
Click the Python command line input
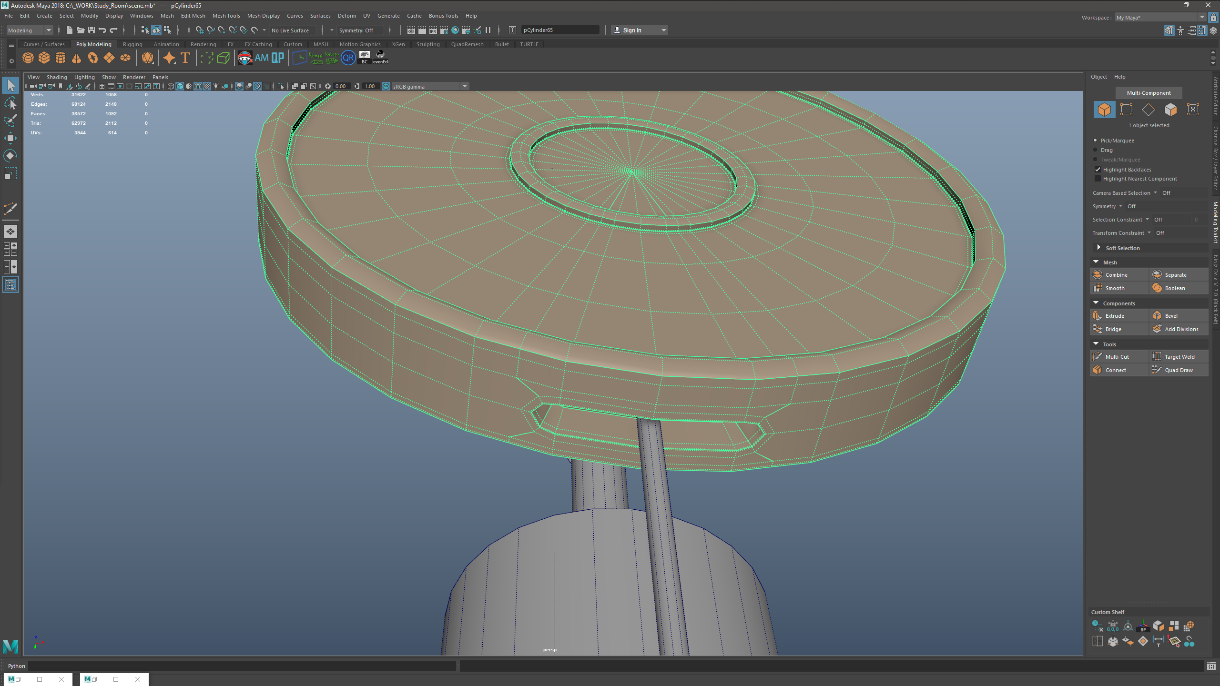tap(243, 666)
